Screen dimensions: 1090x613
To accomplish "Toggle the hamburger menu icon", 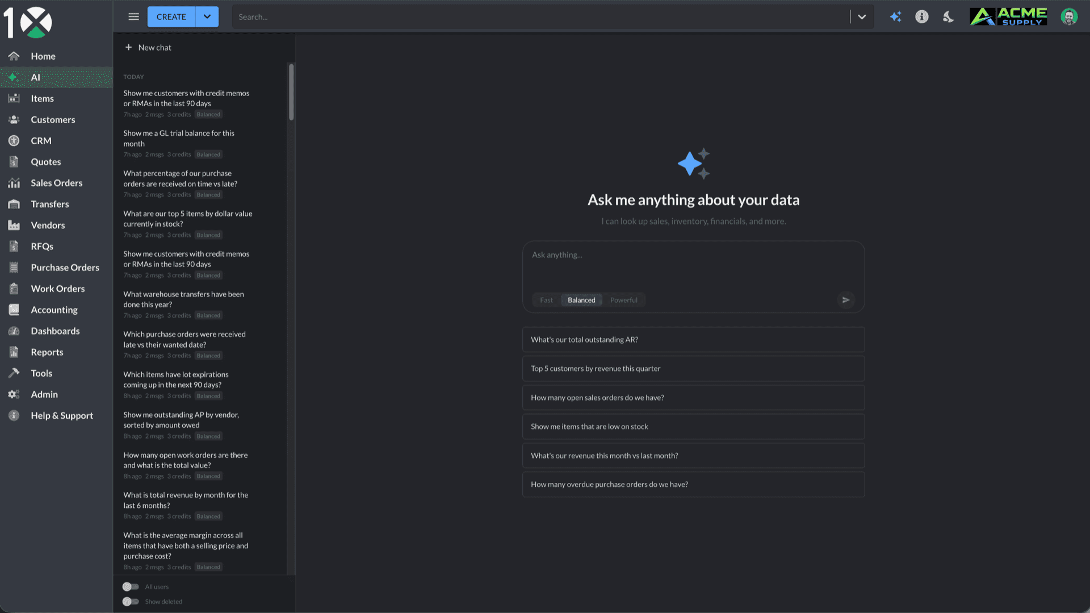I will click(133, 16).
